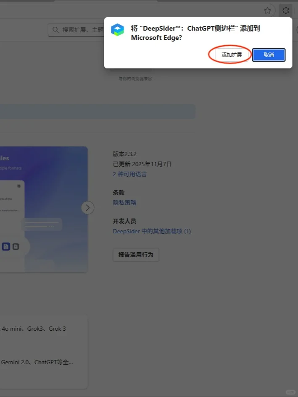Click the 添加扩展 button in the dialog
The image size is (298, 397).
click(x=232, y=55)
